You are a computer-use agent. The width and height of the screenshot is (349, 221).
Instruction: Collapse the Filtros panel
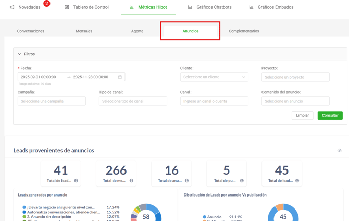pyautogui.click(x=19, y=54)
